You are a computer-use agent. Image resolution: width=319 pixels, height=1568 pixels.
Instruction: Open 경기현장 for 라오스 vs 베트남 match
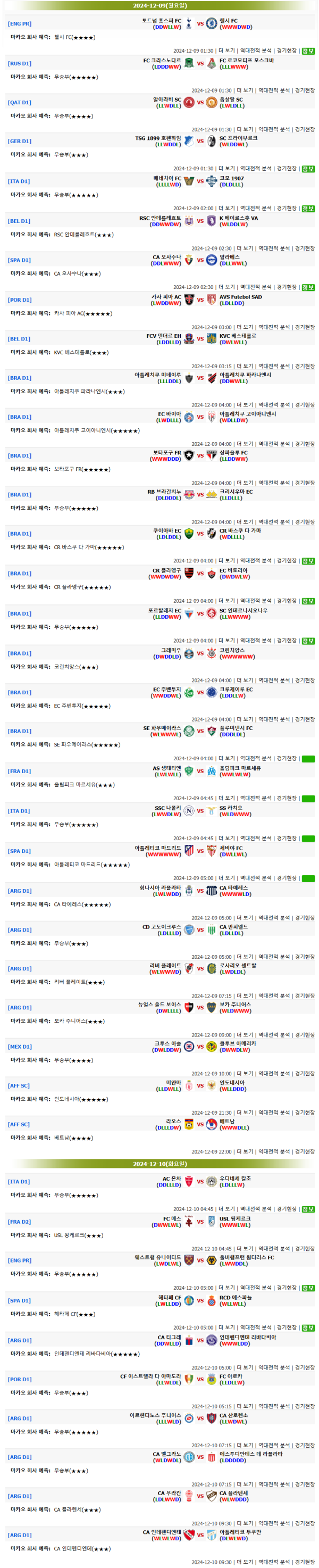305,1151
